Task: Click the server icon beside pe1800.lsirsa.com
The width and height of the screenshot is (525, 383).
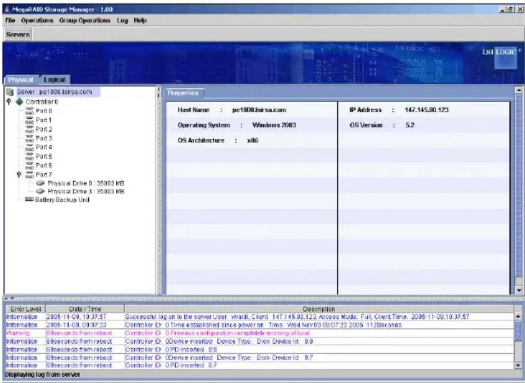Action: pyautogui.click(x=10, y=92)
